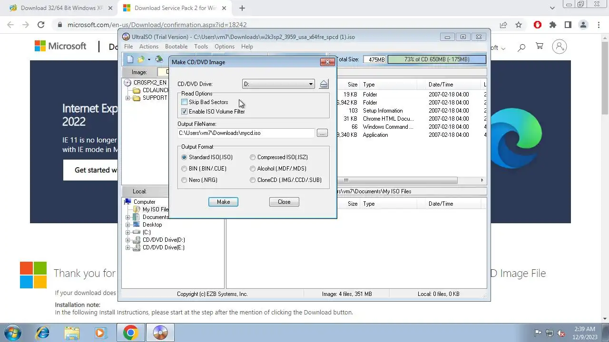
Task: Click the horizontal scrollbar in image file list
Action: coord(397,180)
